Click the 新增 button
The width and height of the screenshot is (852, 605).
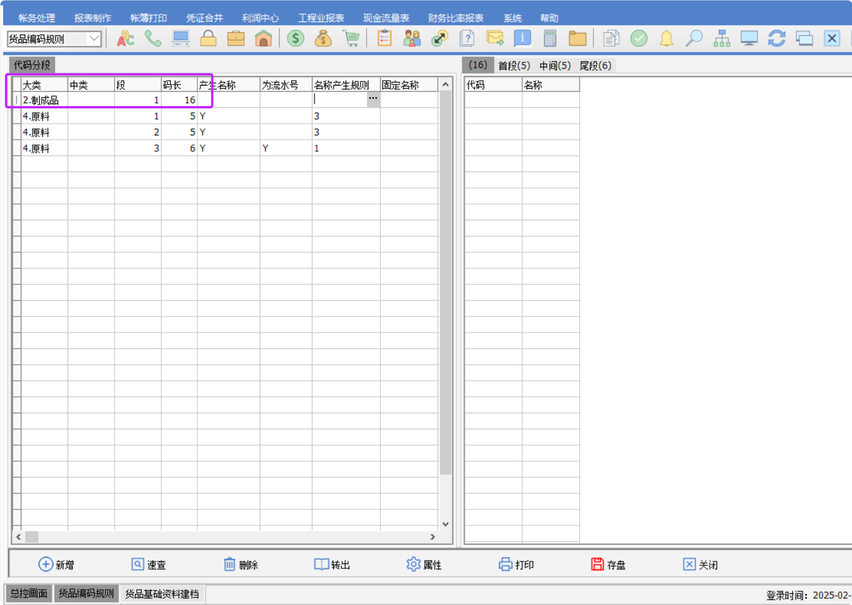[56, 565]
